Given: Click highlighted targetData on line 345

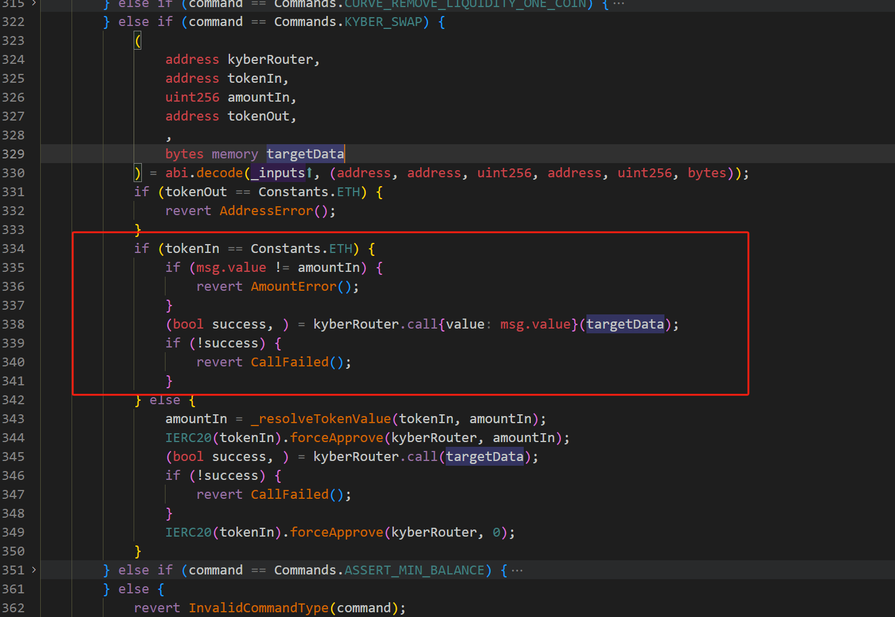Looking at the screenshot, I should [485, 457].
